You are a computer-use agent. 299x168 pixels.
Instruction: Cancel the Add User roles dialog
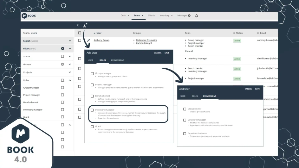pos(158,53)
